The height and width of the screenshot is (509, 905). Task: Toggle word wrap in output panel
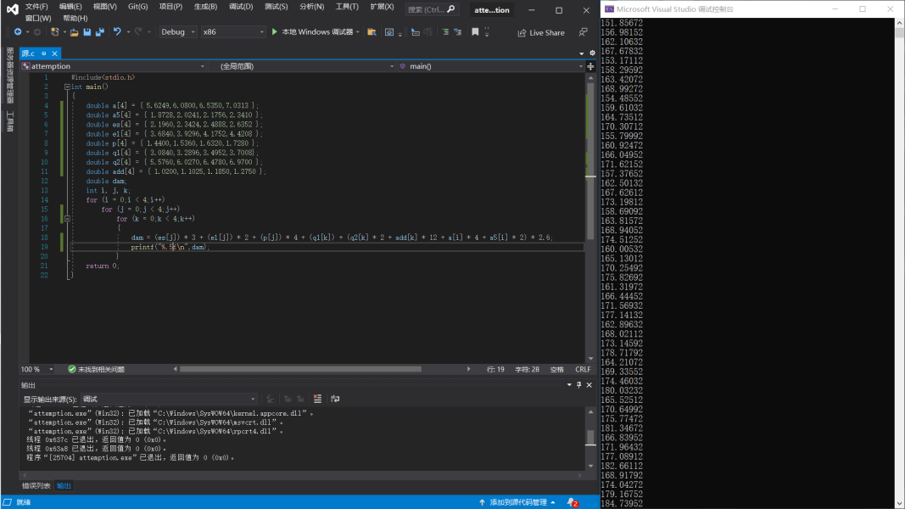[x=335, y=399]
